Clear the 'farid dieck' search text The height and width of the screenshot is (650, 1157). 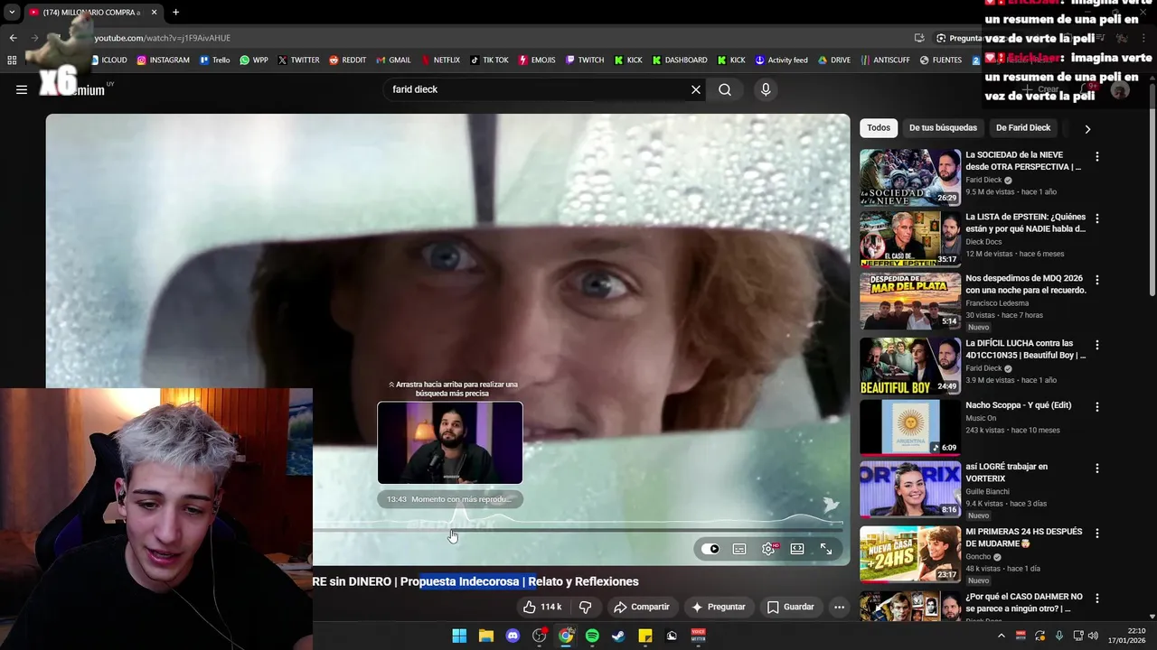click(696, 89)
